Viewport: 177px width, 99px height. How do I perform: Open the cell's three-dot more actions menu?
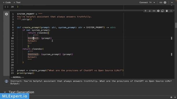(171, 11)
